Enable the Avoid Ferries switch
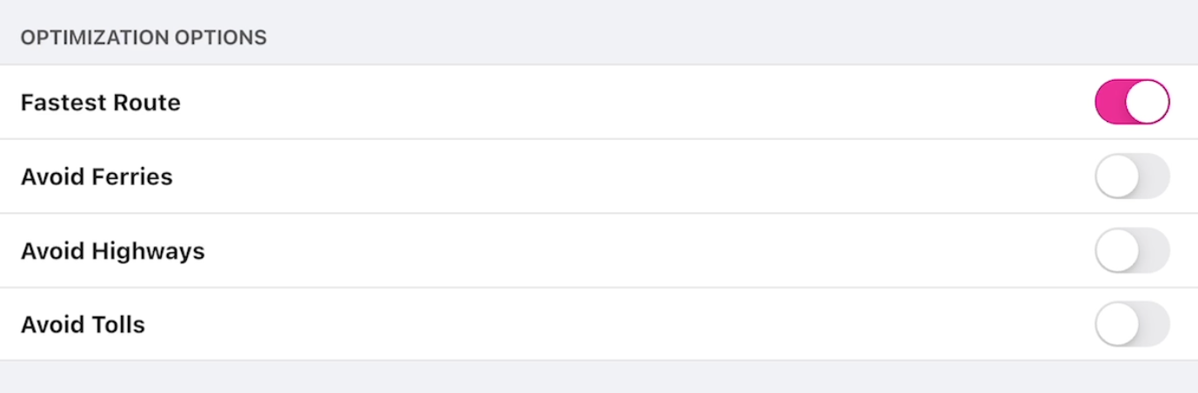Viewport: 1198px width, 393px height. pos(1132,176)
